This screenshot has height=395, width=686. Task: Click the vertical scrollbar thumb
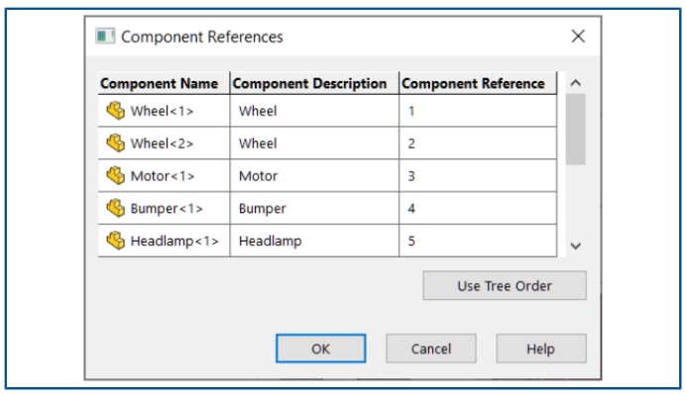[576, 130]
